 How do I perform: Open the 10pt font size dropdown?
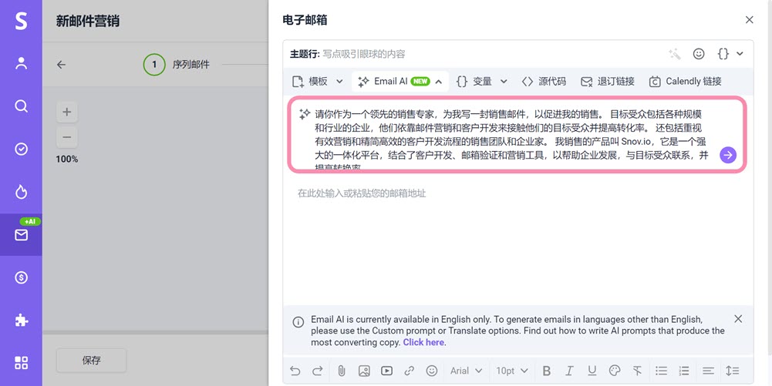[x=512, y=371]
